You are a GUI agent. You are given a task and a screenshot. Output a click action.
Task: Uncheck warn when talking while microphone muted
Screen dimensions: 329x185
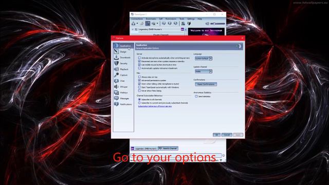139,84
